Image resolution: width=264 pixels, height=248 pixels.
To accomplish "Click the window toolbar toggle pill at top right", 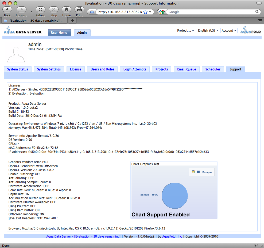I will 259,3.
